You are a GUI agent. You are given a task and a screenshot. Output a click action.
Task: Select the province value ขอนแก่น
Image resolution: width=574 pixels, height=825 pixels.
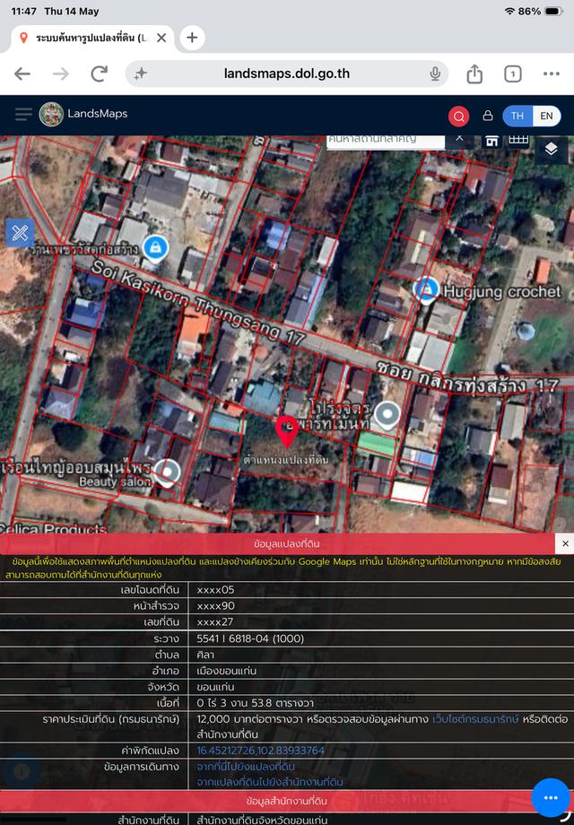(216, 687)
